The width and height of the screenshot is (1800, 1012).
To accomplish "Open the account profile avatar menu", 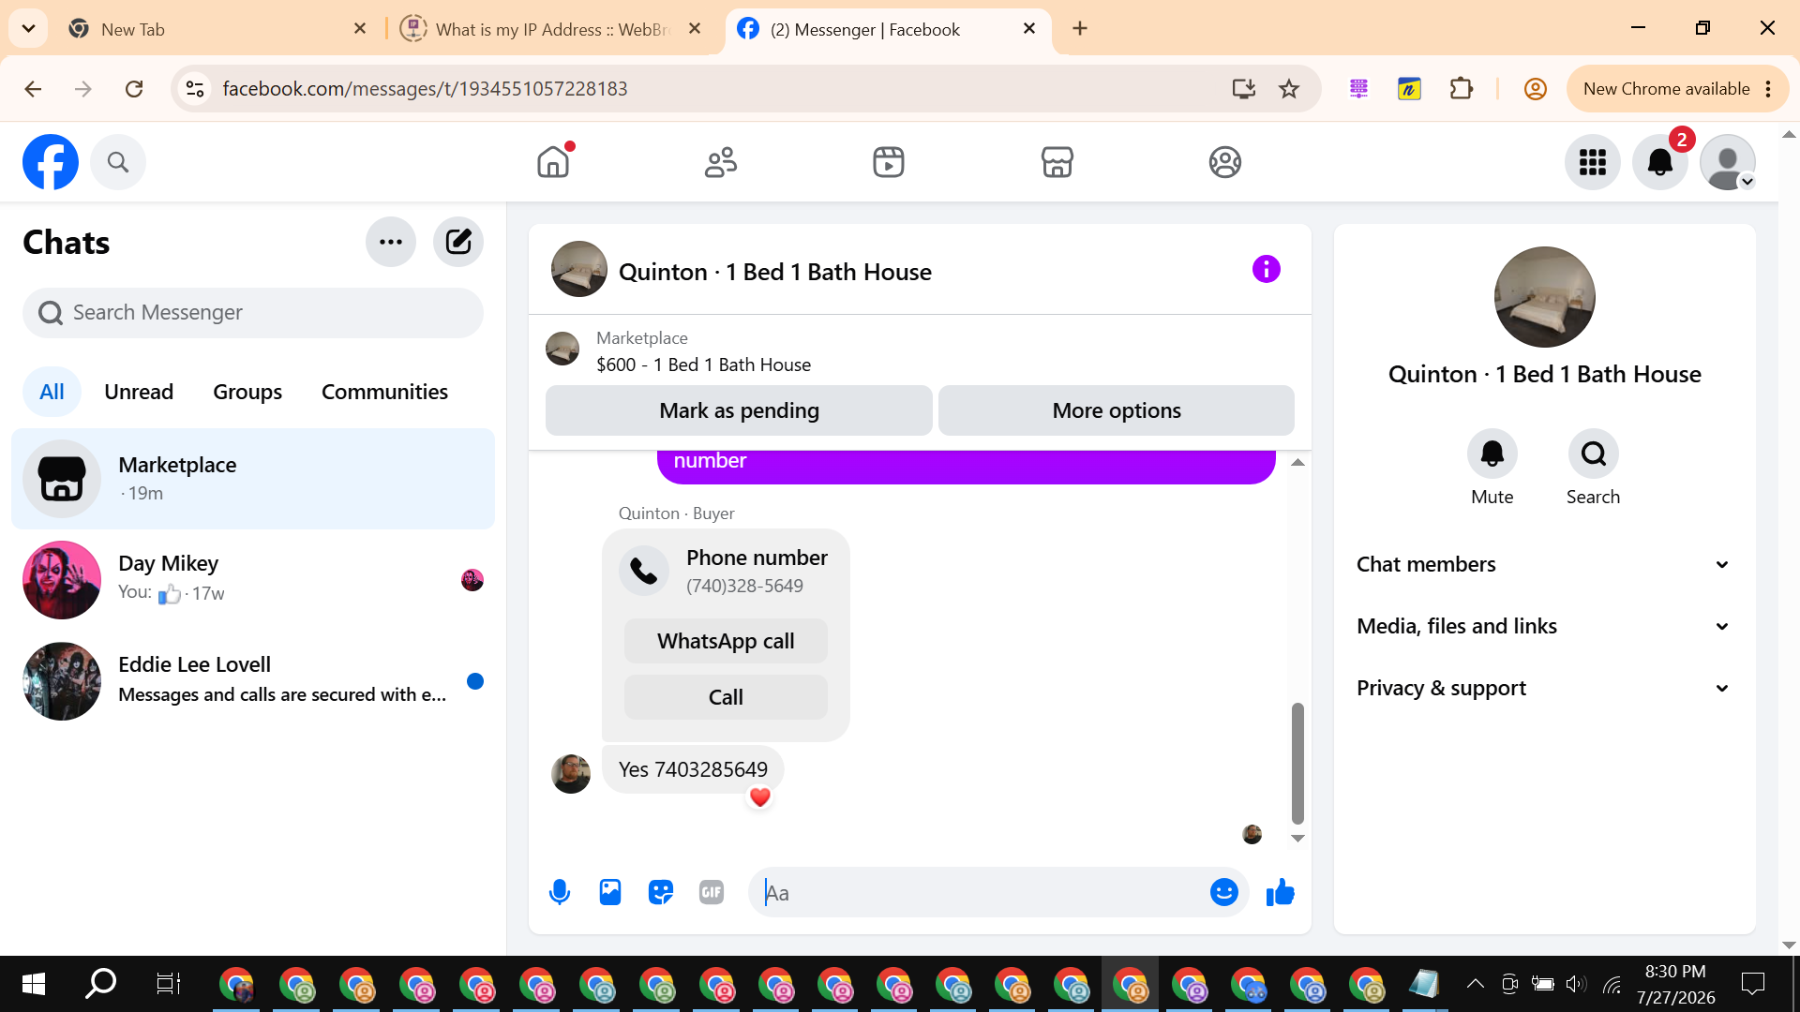I will pos(1728,162).
